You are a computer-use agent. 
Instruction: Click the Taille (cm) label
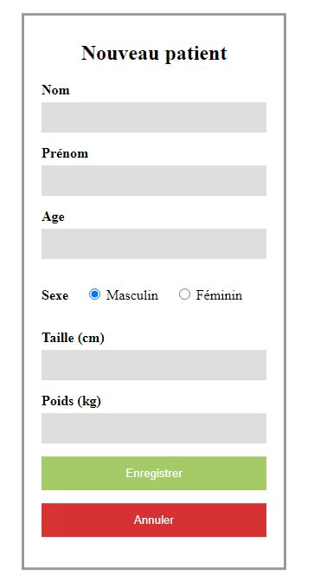pos(73,338)
